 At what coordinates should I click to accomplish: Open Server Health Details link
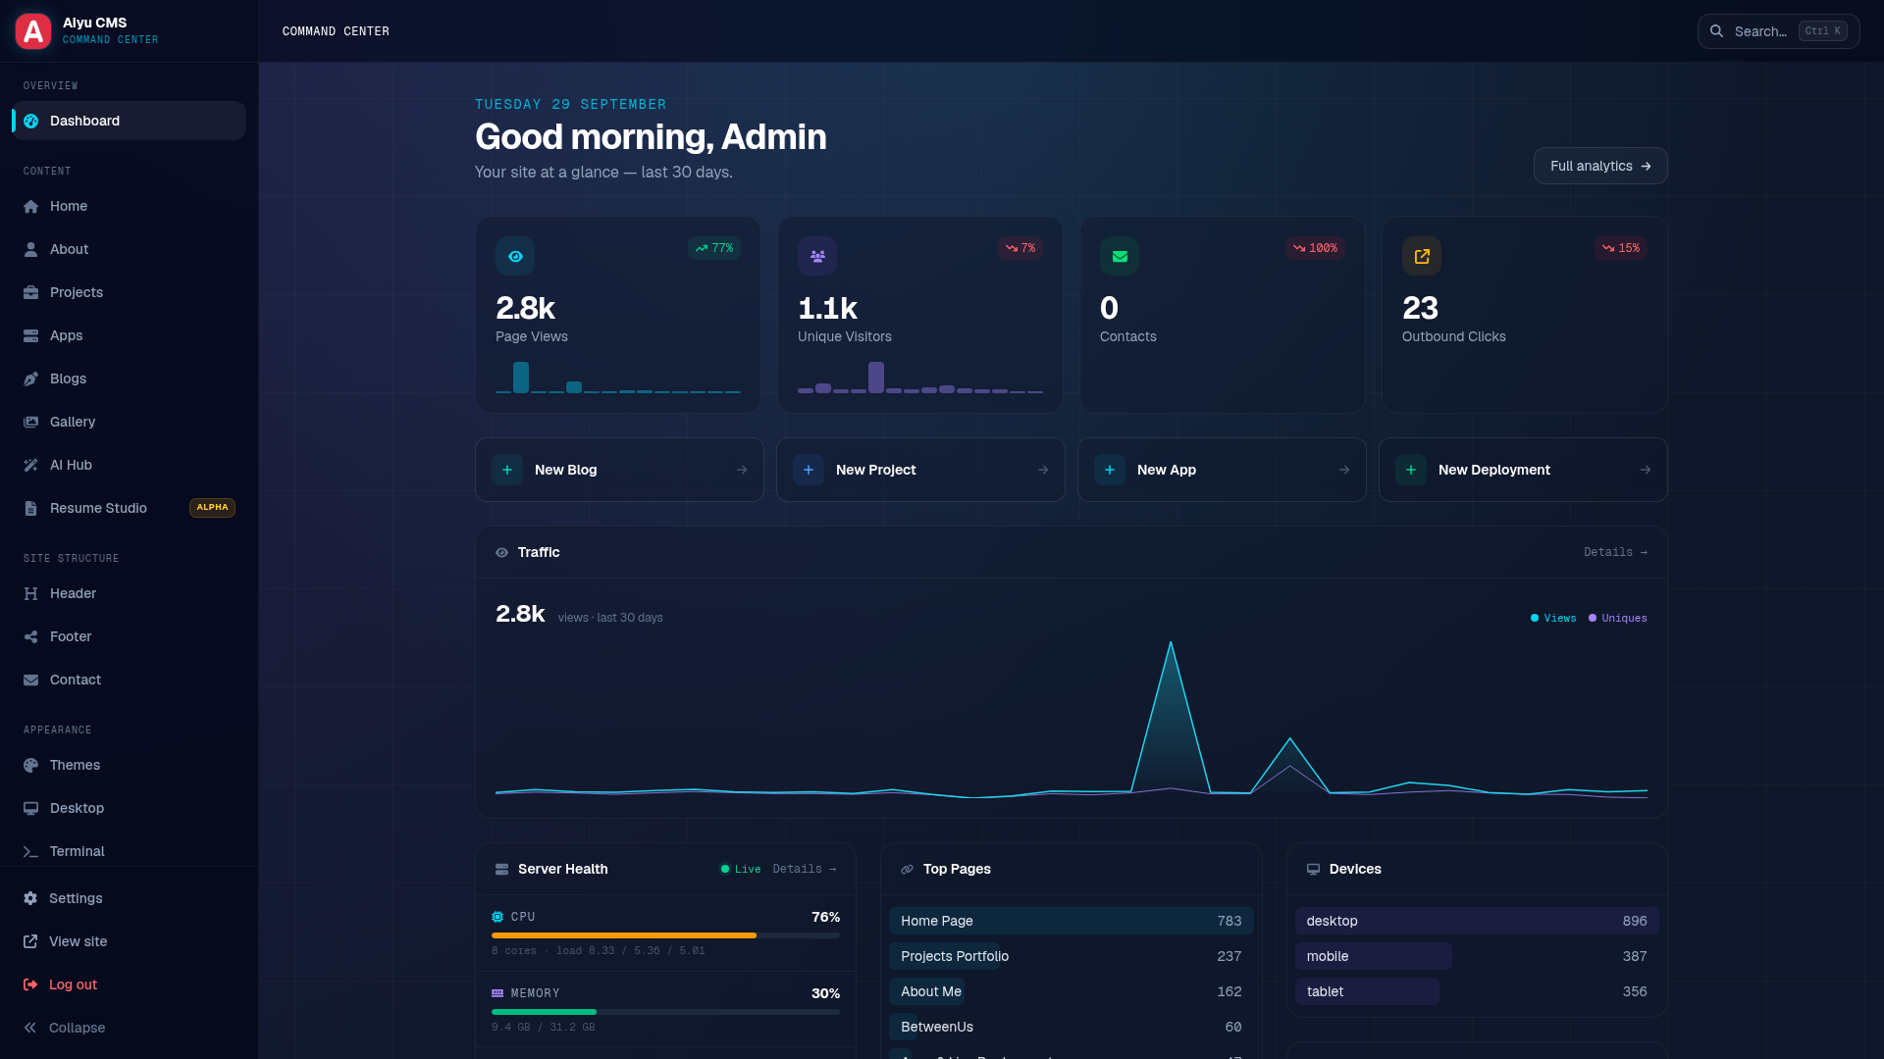coord(805,869)
